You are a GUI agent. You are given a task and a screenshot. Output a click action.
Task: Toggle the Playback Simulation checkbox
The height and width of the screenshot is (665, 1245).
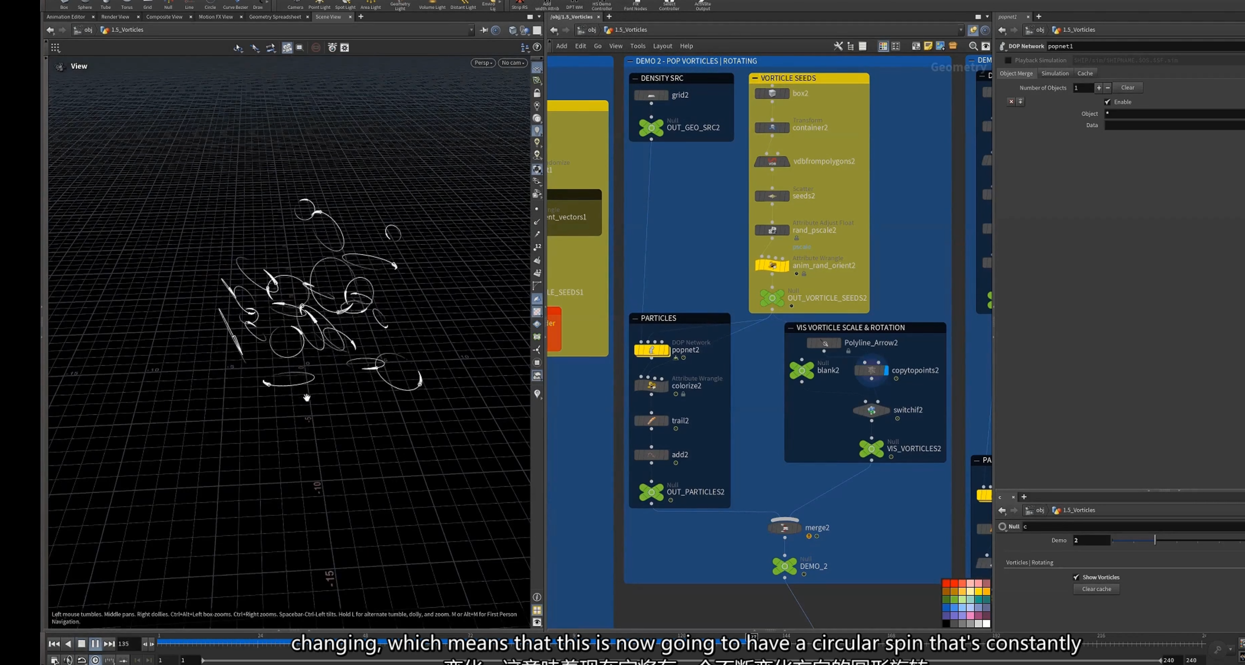(1008, 60)
